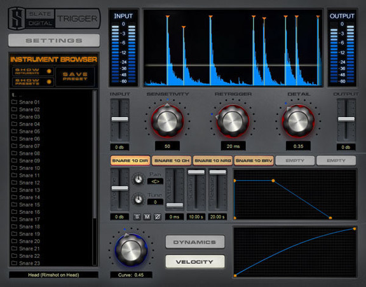Screen dimensions: 366x287
Task: Click the Sensitivity knob
Action: click(167, 121)
